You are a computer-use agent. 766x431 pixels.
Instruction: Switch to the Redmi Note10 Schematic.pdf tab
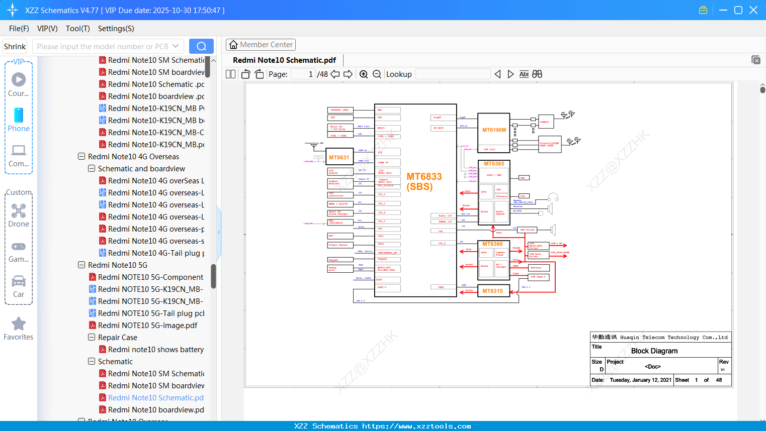coord(284,60)
